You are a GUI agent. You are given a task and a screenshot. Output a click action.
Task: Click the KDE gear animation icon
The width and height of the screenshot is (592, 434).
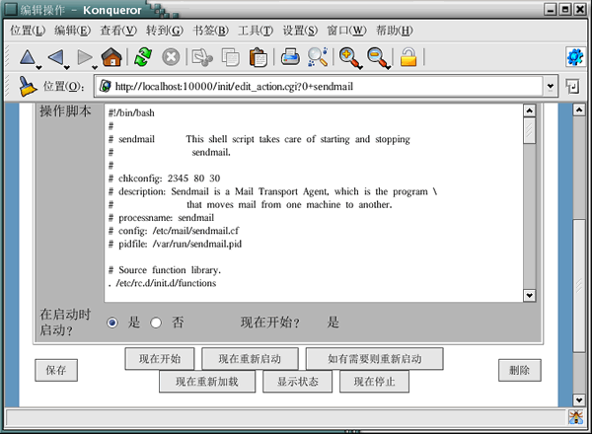pyautogui.click(x=575, y=57)
